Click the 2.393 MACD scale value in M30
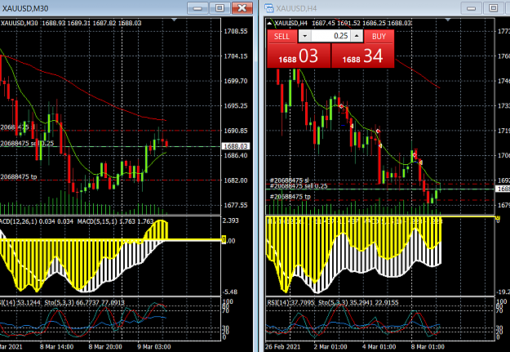 pyautogui.click(x=230, y=221)
